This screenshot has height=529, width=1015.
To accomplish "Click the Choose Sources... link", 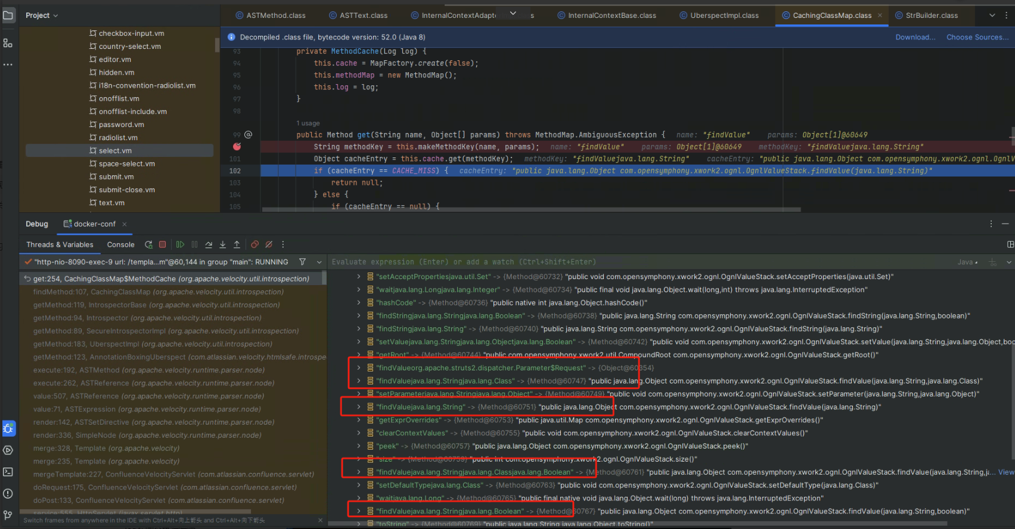I will tap(977, 37).
